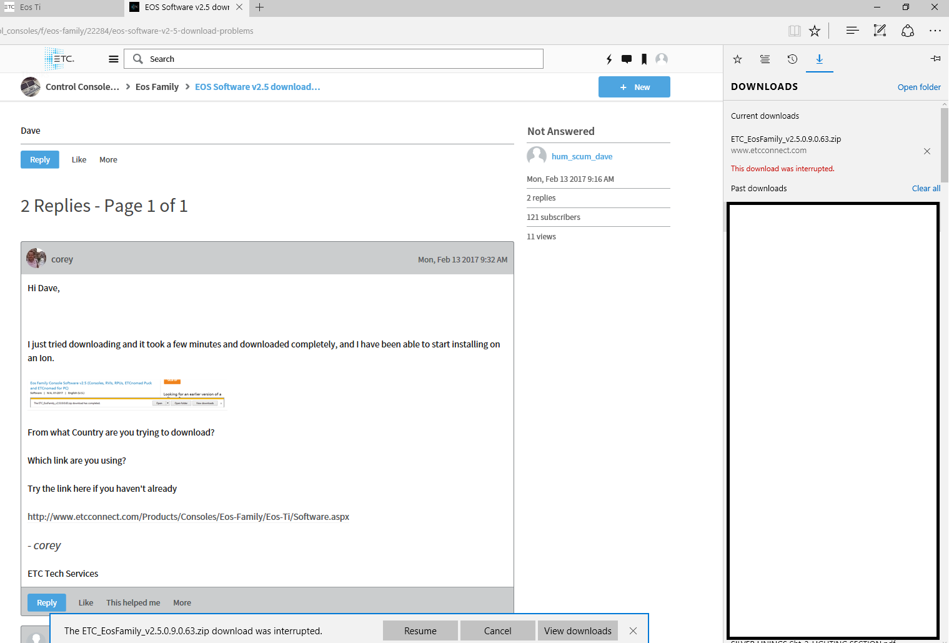The width and height of the screenshot is (949, 643).
Task: Click the ETC logo
Action: (x=60, y=59)
